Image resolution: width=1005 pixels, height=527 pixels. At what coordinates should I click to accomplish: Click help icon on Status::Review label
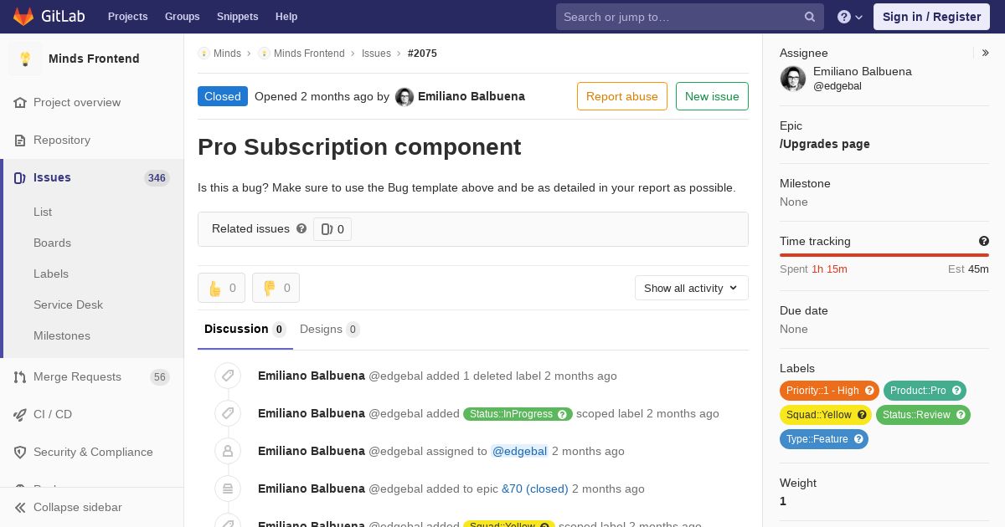click(x=961, y=415)
